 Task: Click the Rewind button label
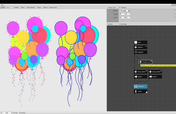(23, 113)
